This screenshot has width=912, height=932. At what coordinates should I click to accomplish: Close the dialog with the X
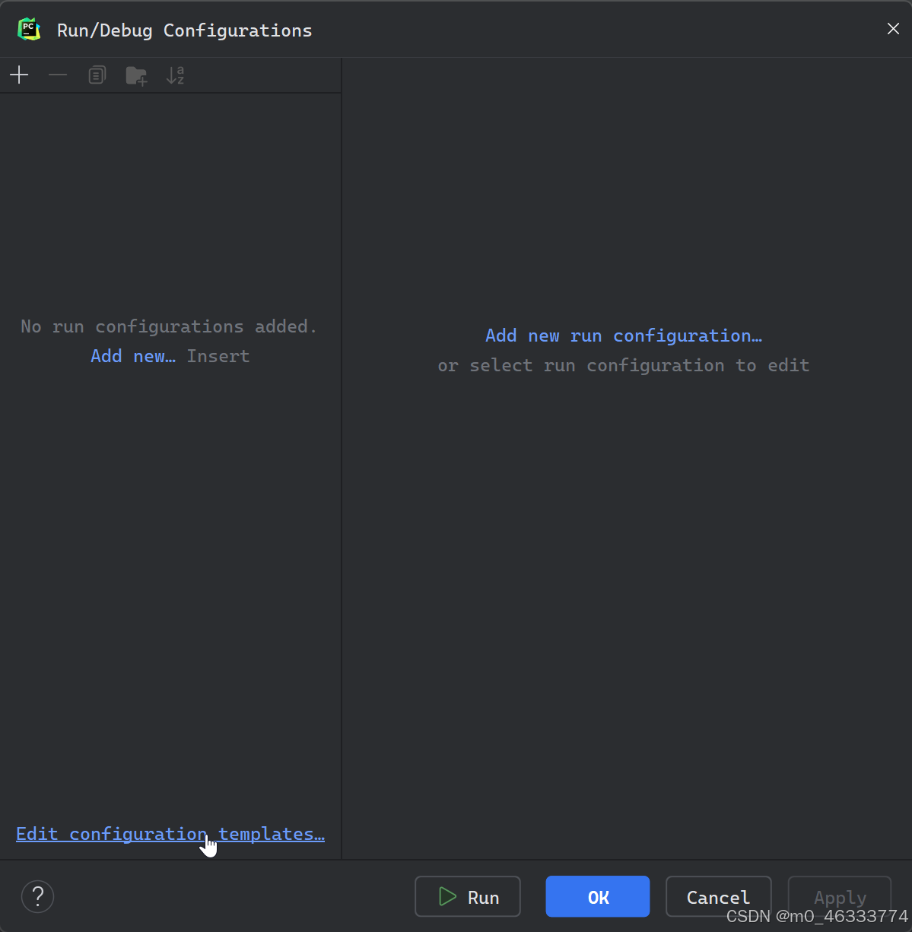coord(892,29)
